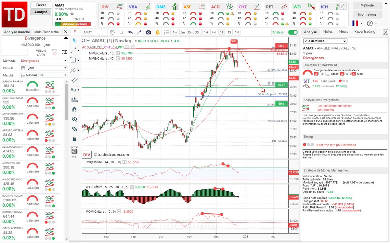Click the Statistiques méthodes bar
Screen dimensions: 390x243
point(73,24)
